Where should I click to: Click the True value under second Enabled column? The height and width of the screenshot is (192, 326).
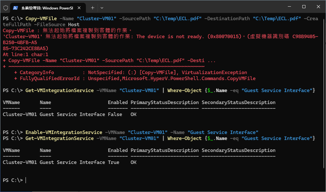pos(114,162)
